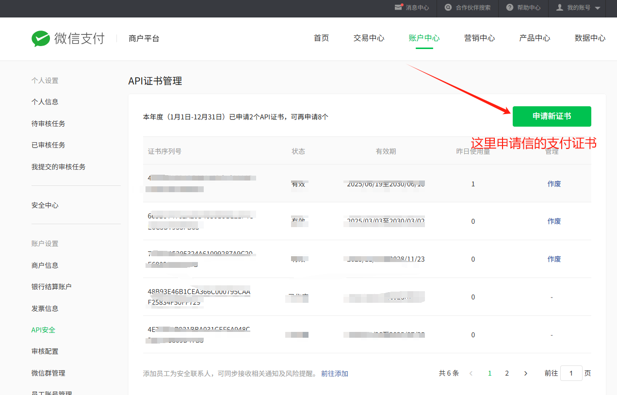The width and height of the screenshot is (617, 395).
Task: Open 微信群管理 sidebar item
Action: (x=49, y=373)
